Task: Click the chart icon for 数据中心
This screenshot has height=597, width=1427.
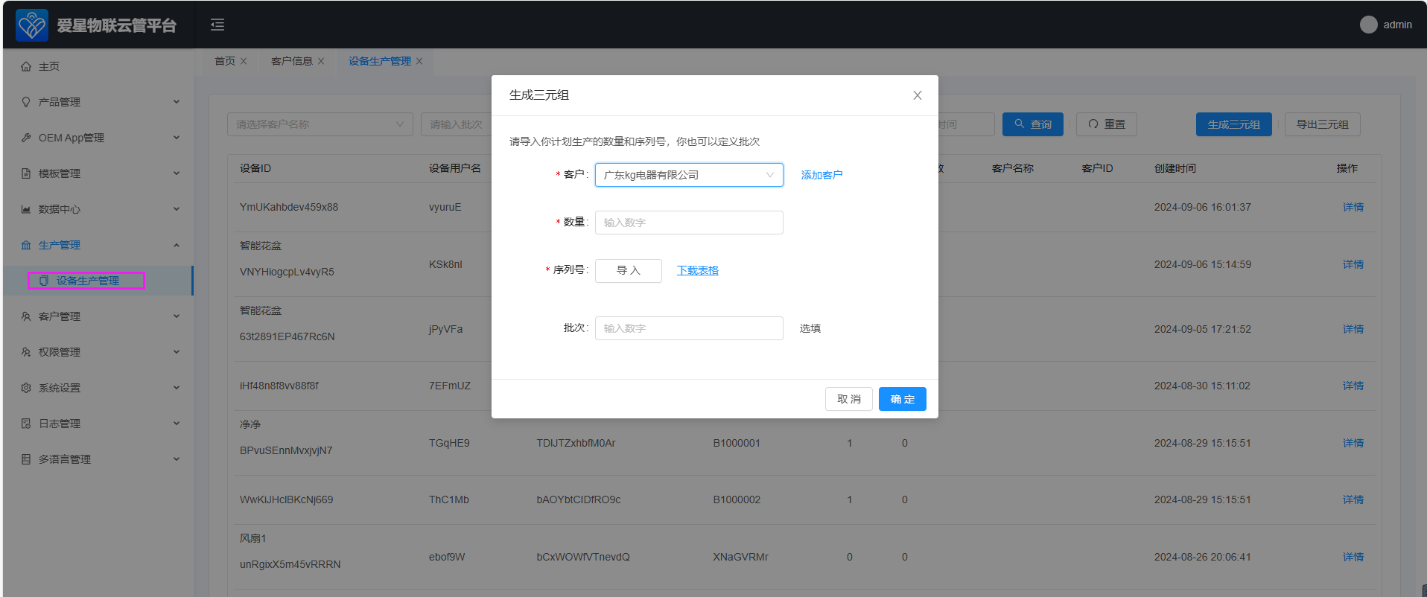Action: click(x=26, y=209)
